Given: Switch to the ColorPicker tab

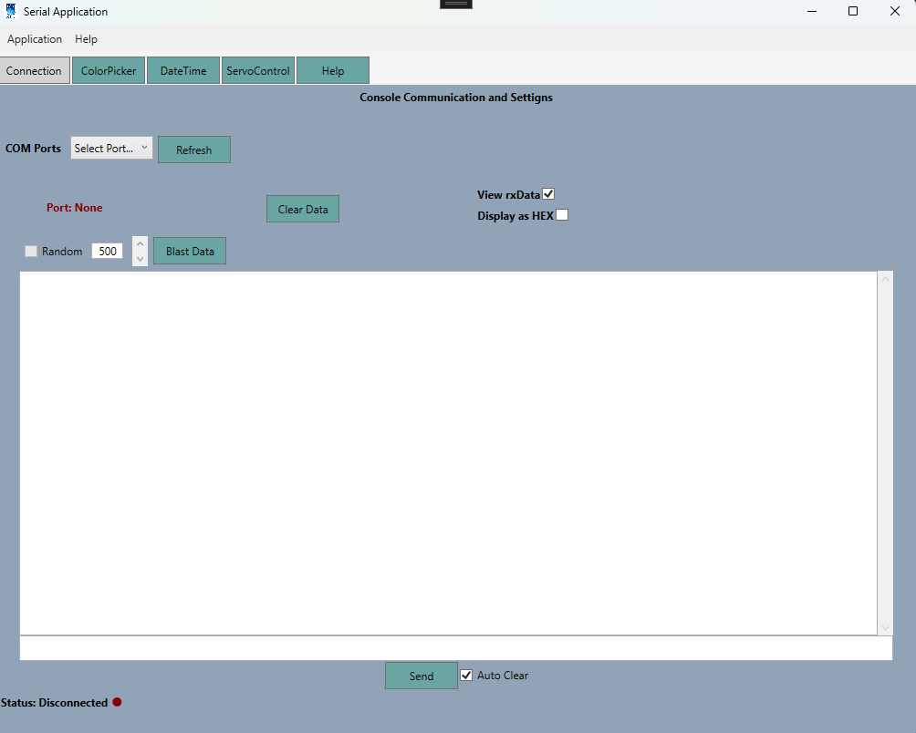Looking at the screenshot, I should click(109, 71).
